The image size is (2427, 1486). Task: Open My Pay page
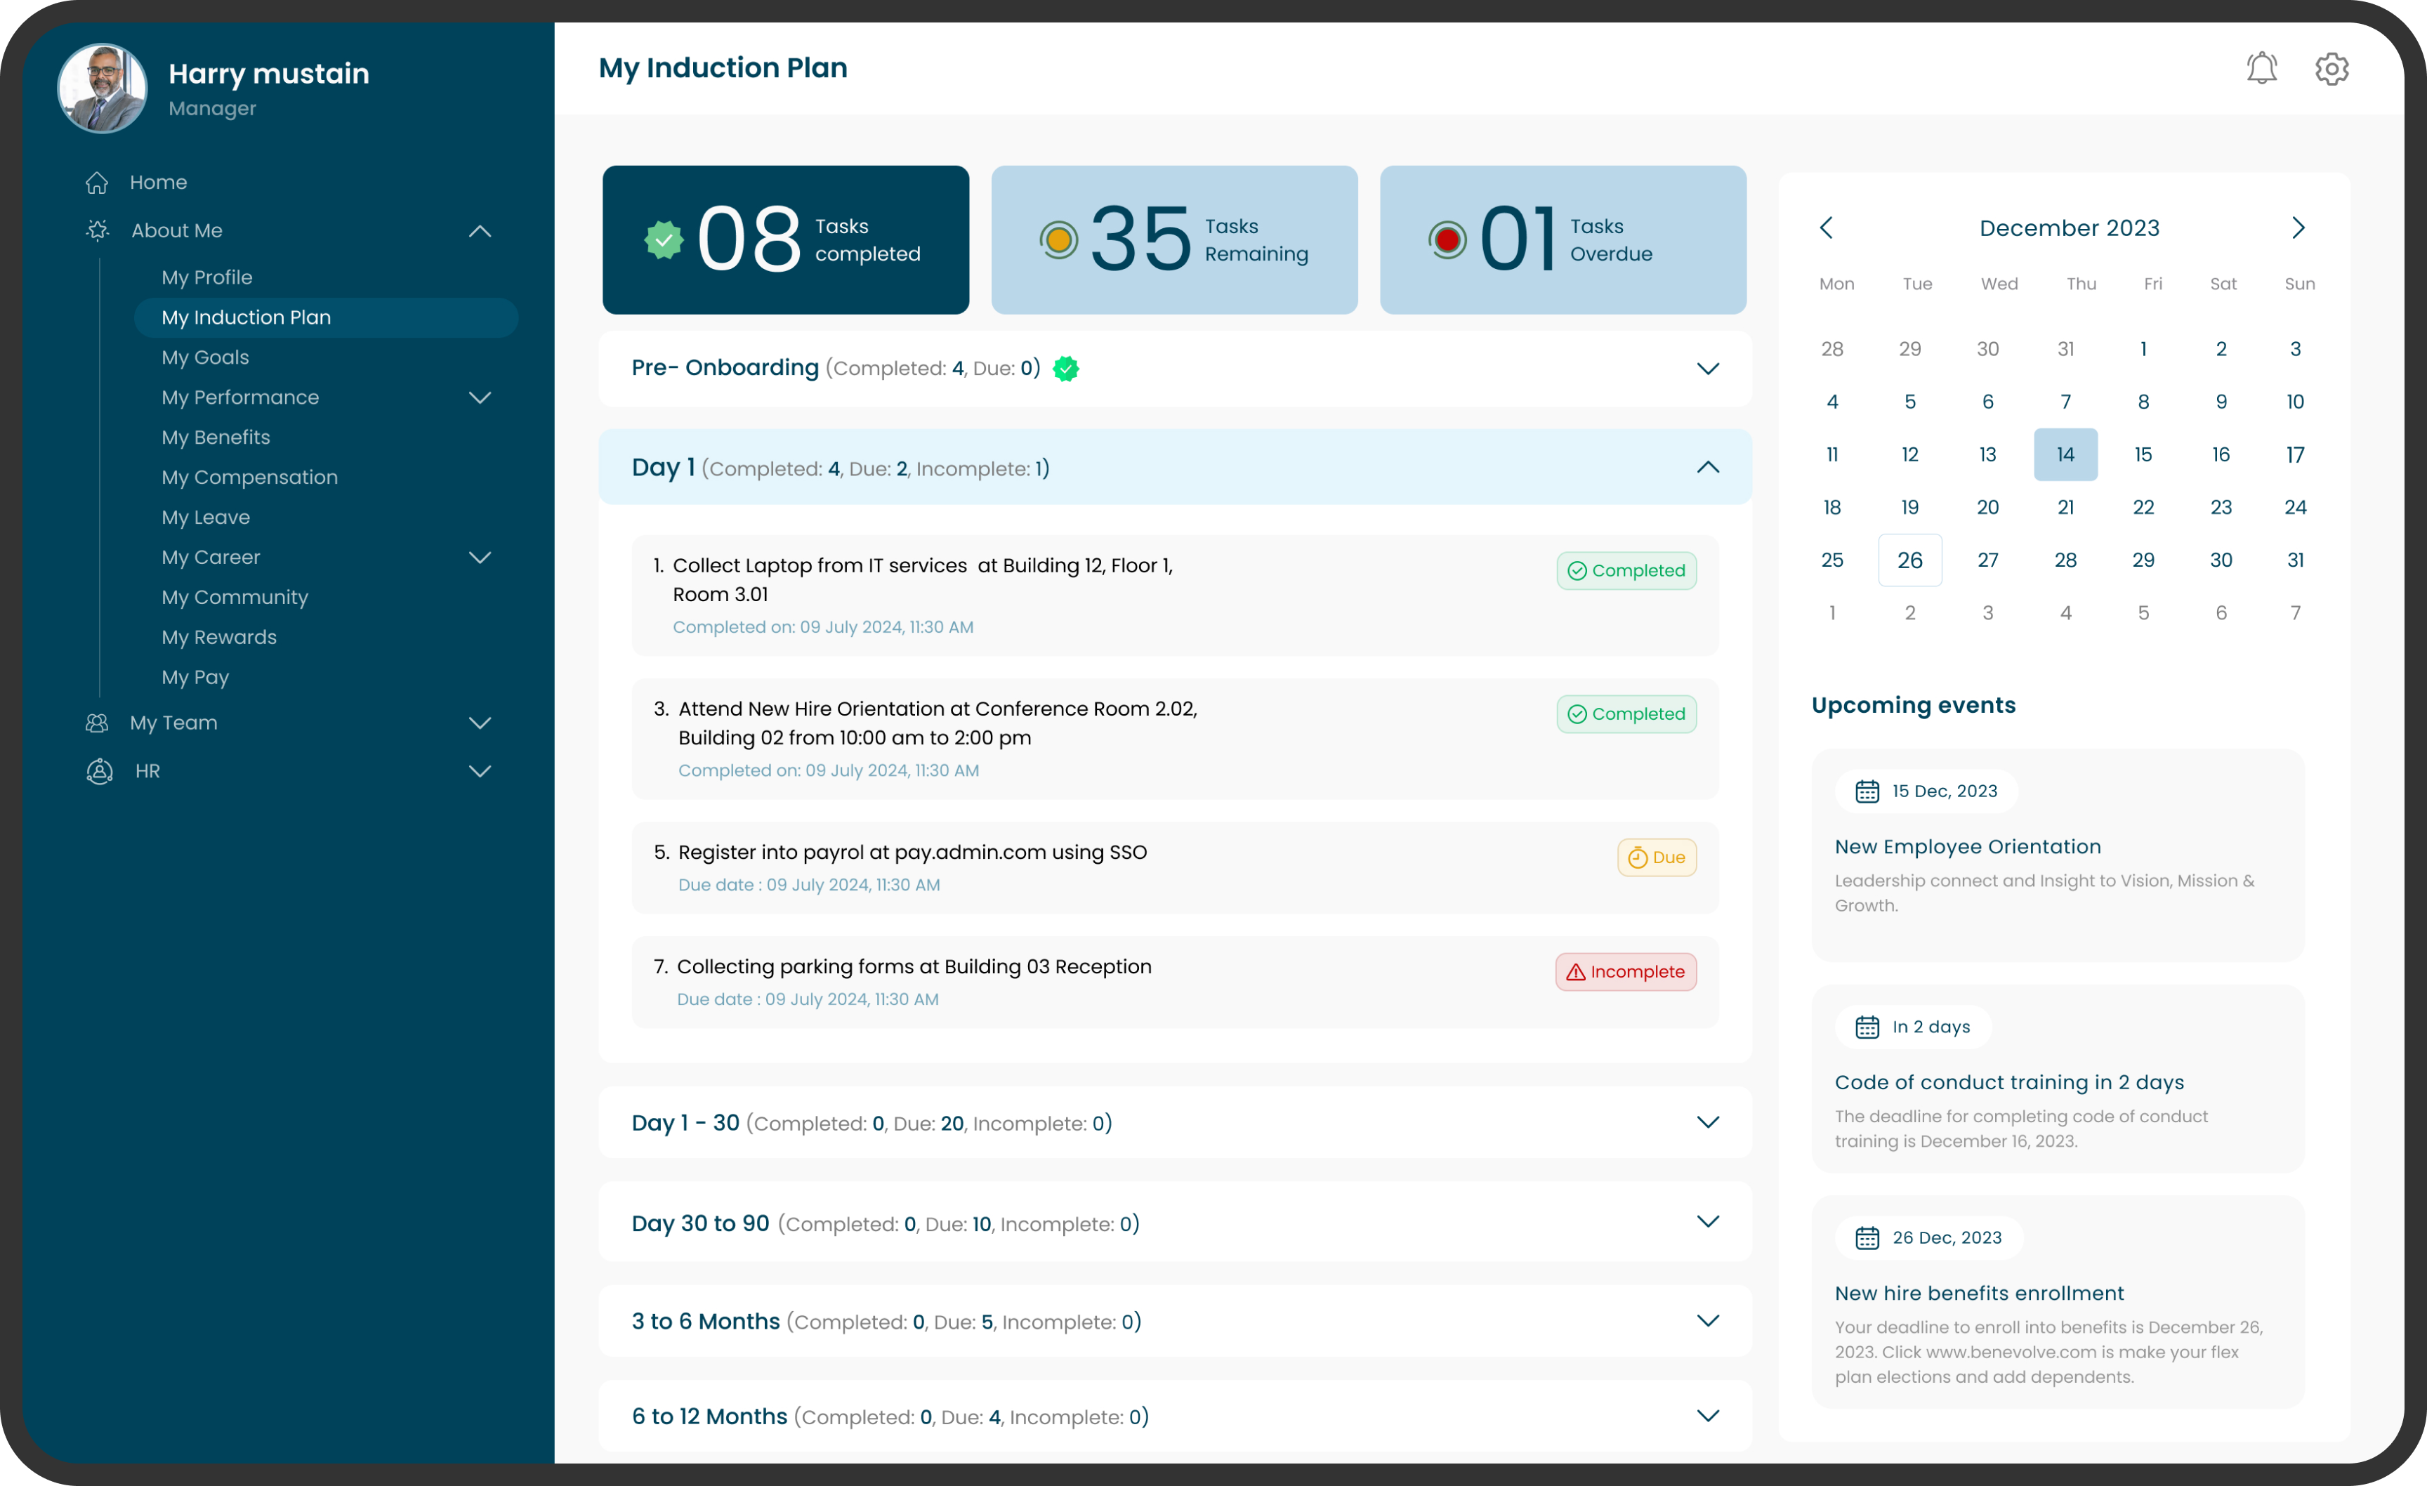195,678
